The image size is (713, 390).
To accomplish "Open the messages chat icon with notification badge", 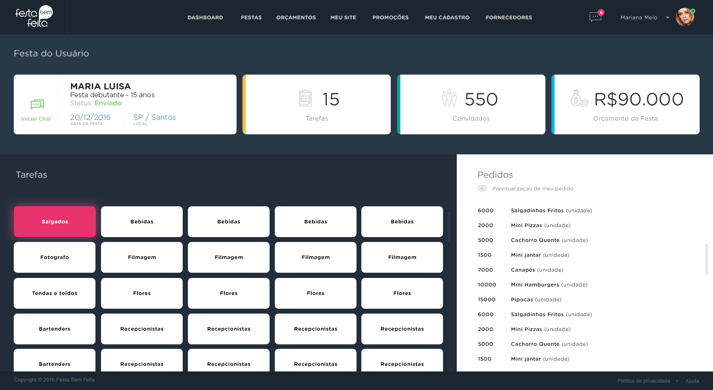I will pyautogui.click(x=596, y=17).
